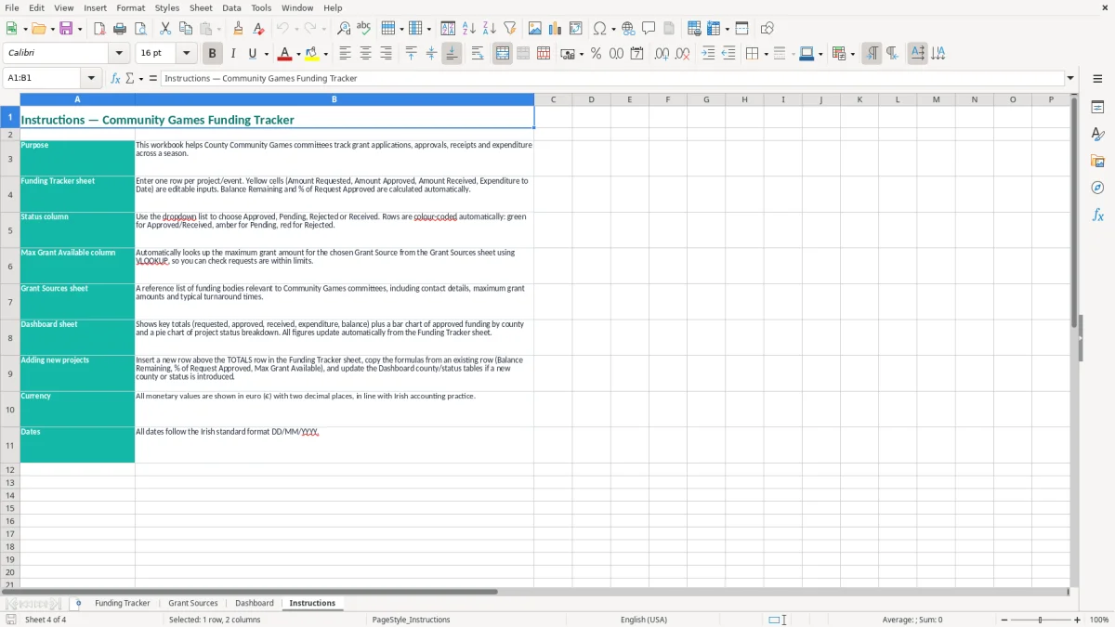Screen dimensions: 1115x627
Task: Switch to the Funding Tracker sheet tab
Action: coord(123,604)
